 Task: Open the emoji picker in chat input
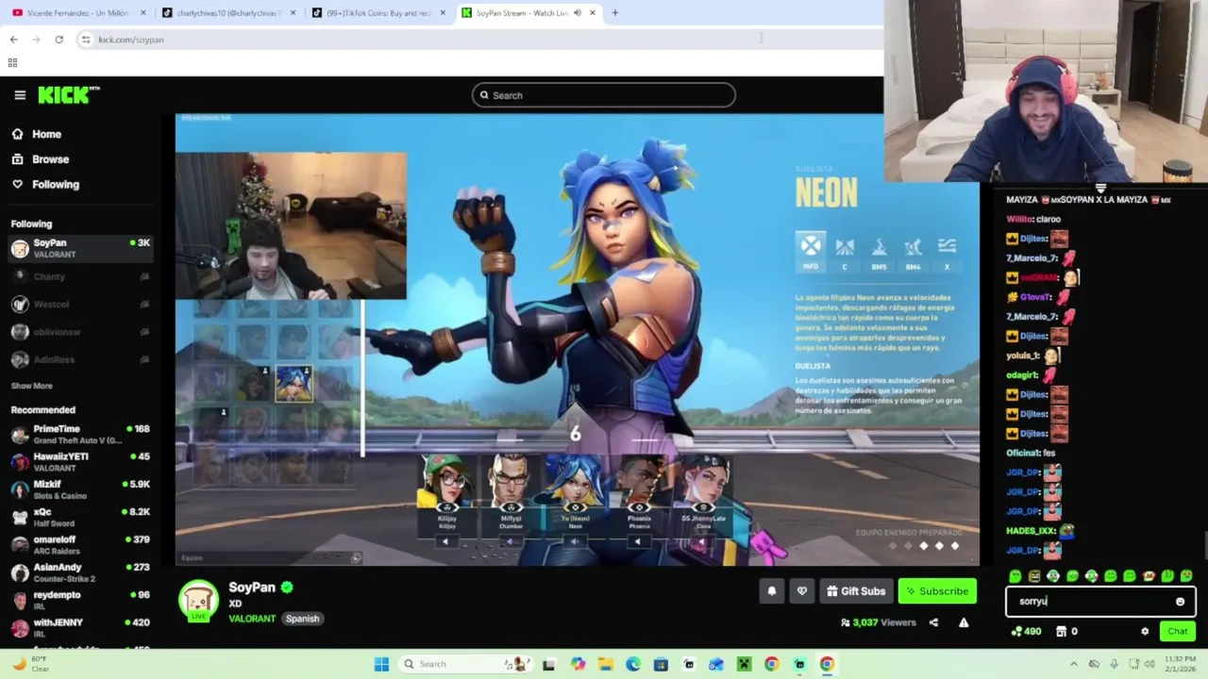pos(1180,602)
